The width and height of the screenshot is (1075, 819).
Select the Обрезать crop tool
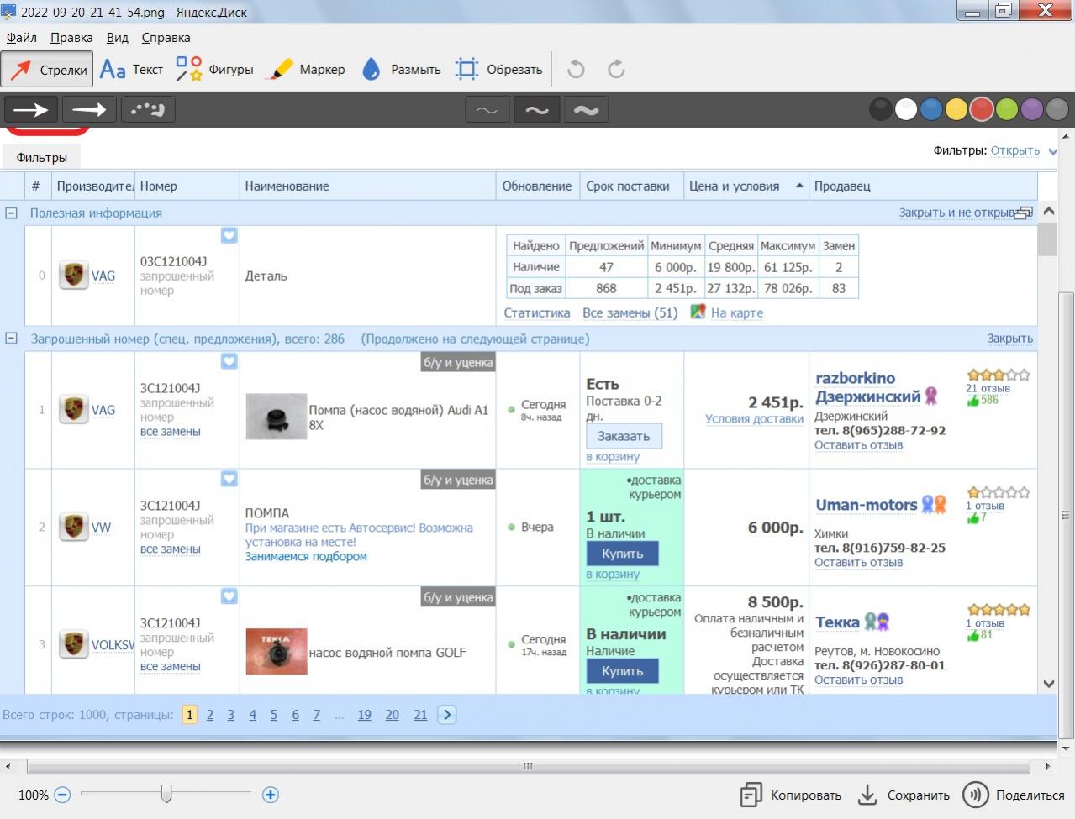coord(499,70)
